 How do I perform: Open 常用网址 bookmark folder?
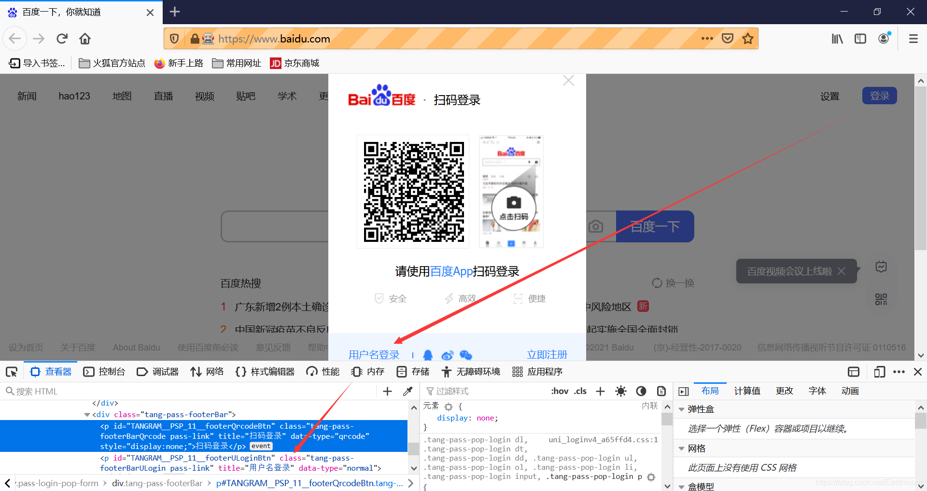point(237,63)
